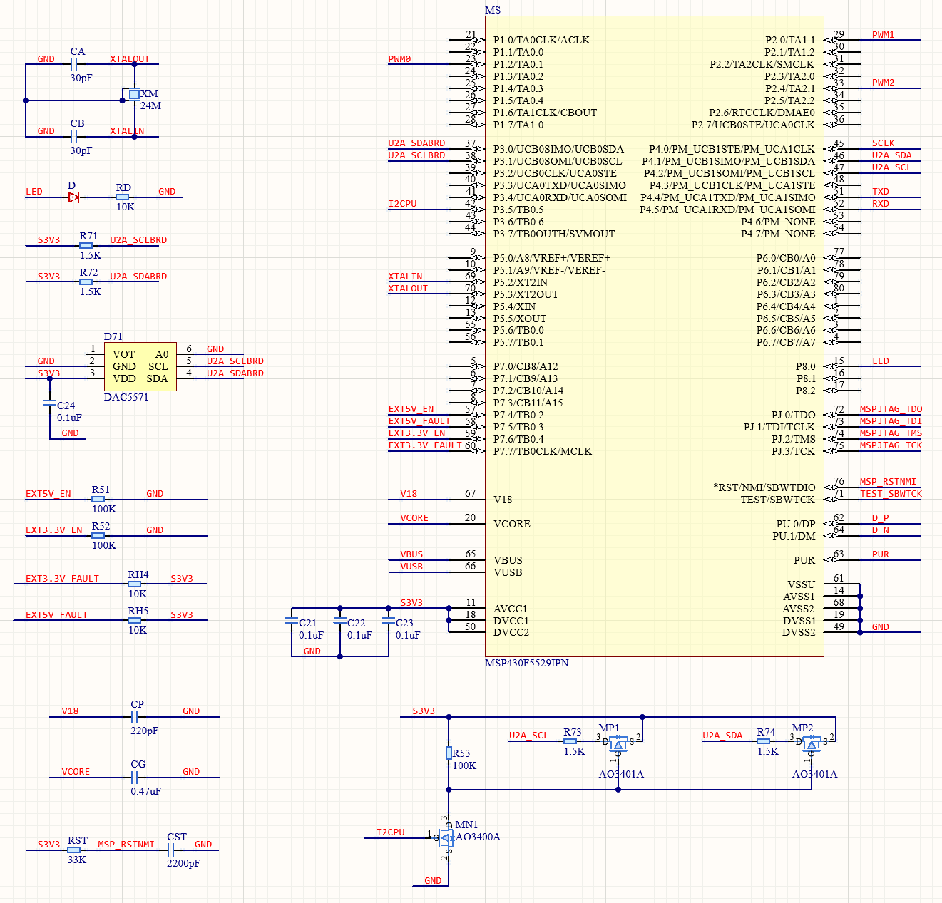942x903 pixels.
Task: Select MOSFET MP2 symbol
Action: [x=812, y=744]
